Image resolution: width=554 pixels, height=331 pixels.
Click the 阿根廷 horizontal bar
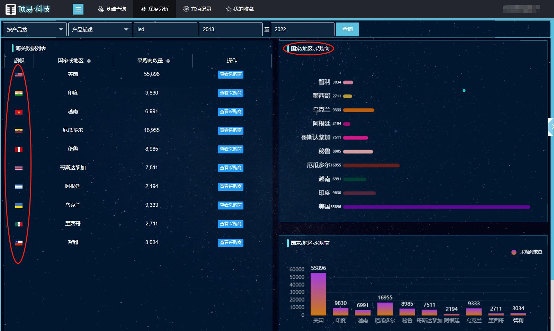click(347, 124)
